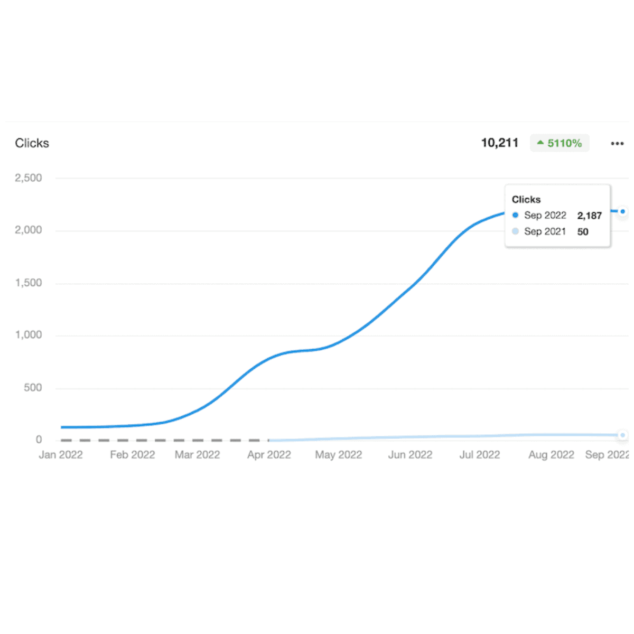Select the May 2022 axis label
Image resolution: width=634 pixels, height=634 pixels.
(x=339, y=455)
